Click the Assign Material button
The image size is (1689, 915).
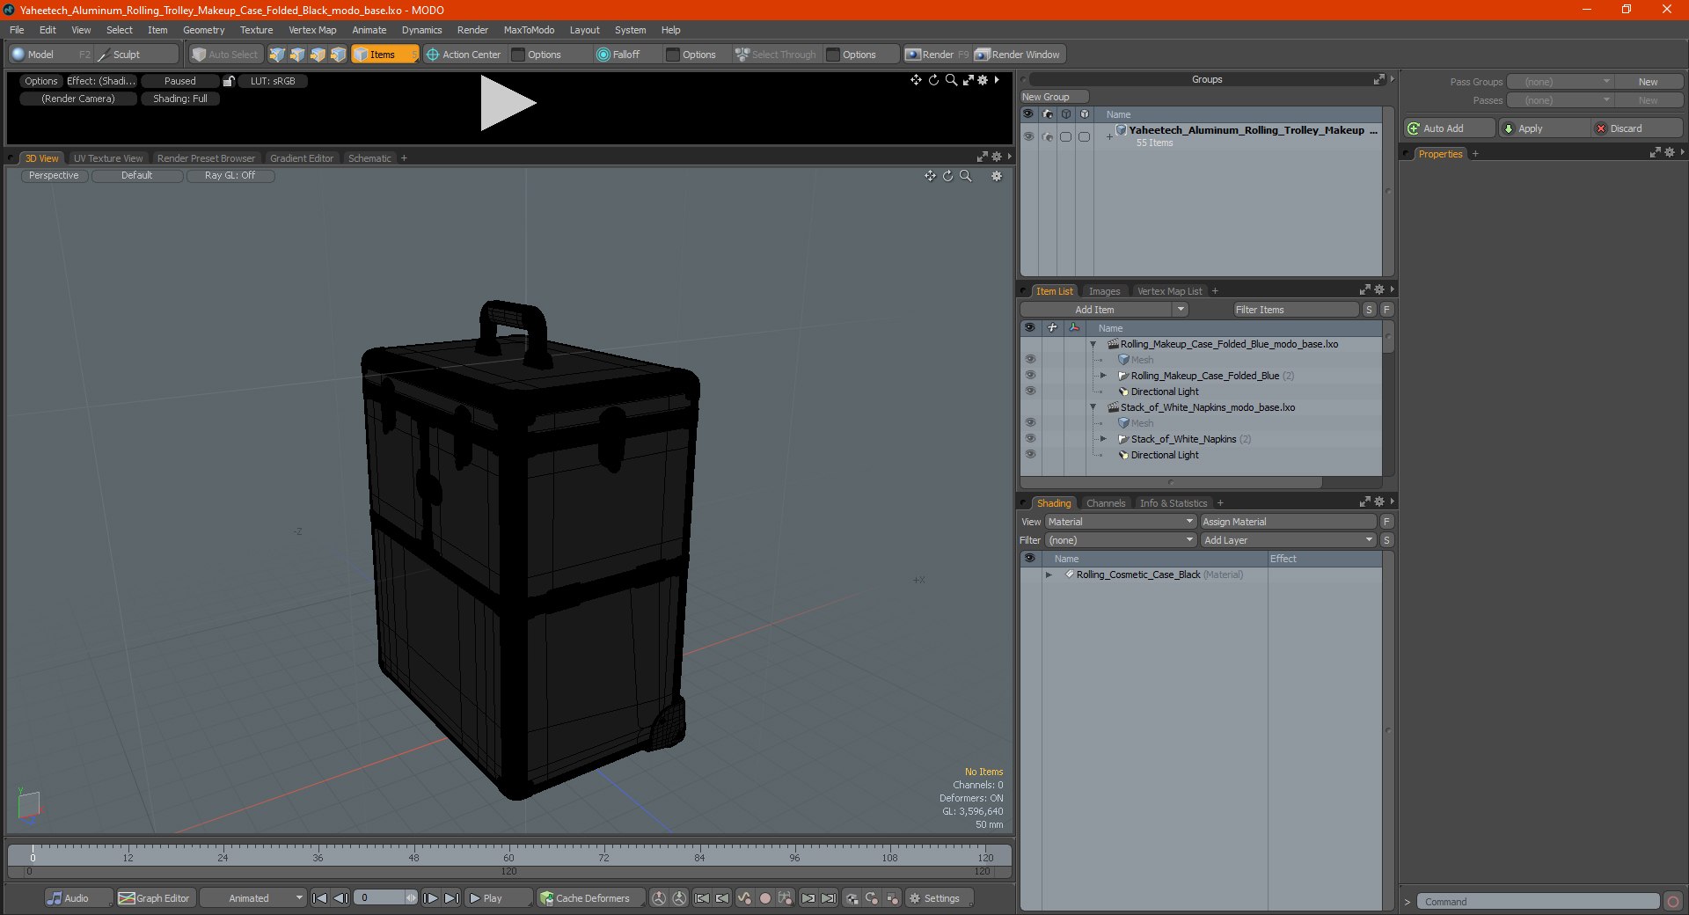pos(1288,522)
